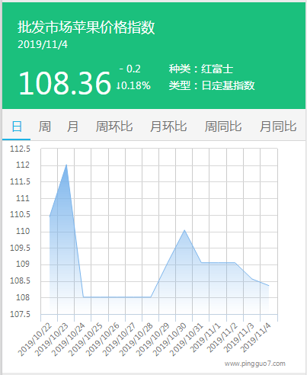Click the y-axis label 109
The height and width of the screenshot is (375, 307).
(x=23, y=264)
